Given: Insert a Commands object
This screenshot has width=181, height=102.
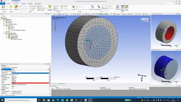Looking at the screenshot, I should coord(33,6).
